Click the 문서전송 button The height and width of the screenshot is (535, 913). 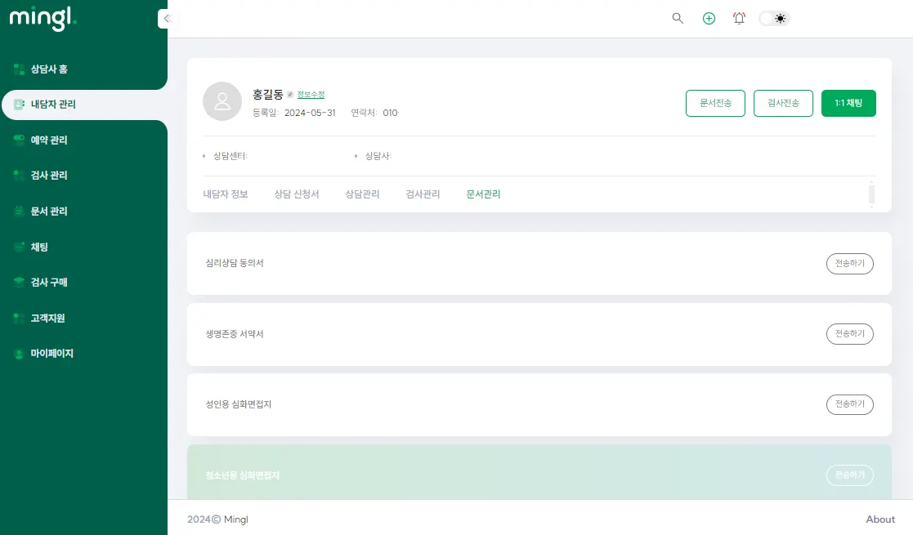(x=715, y=104)
